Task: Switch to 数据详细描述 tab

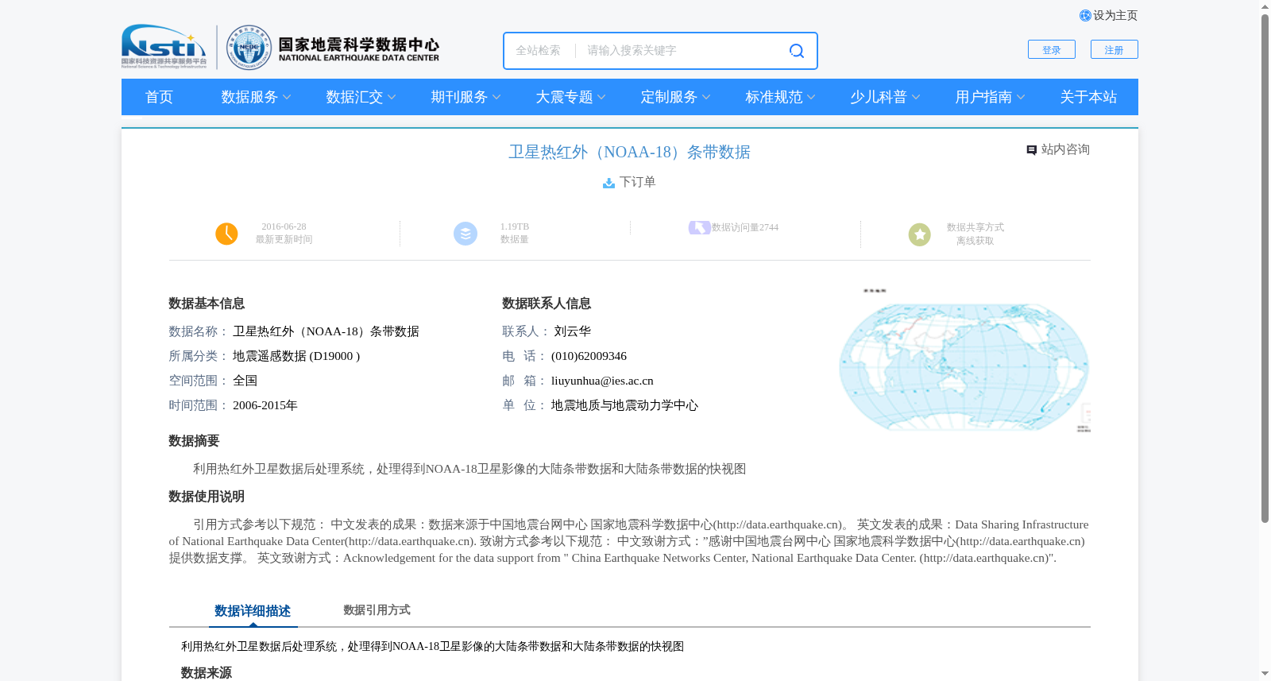Action: click(x=253, y=611)
